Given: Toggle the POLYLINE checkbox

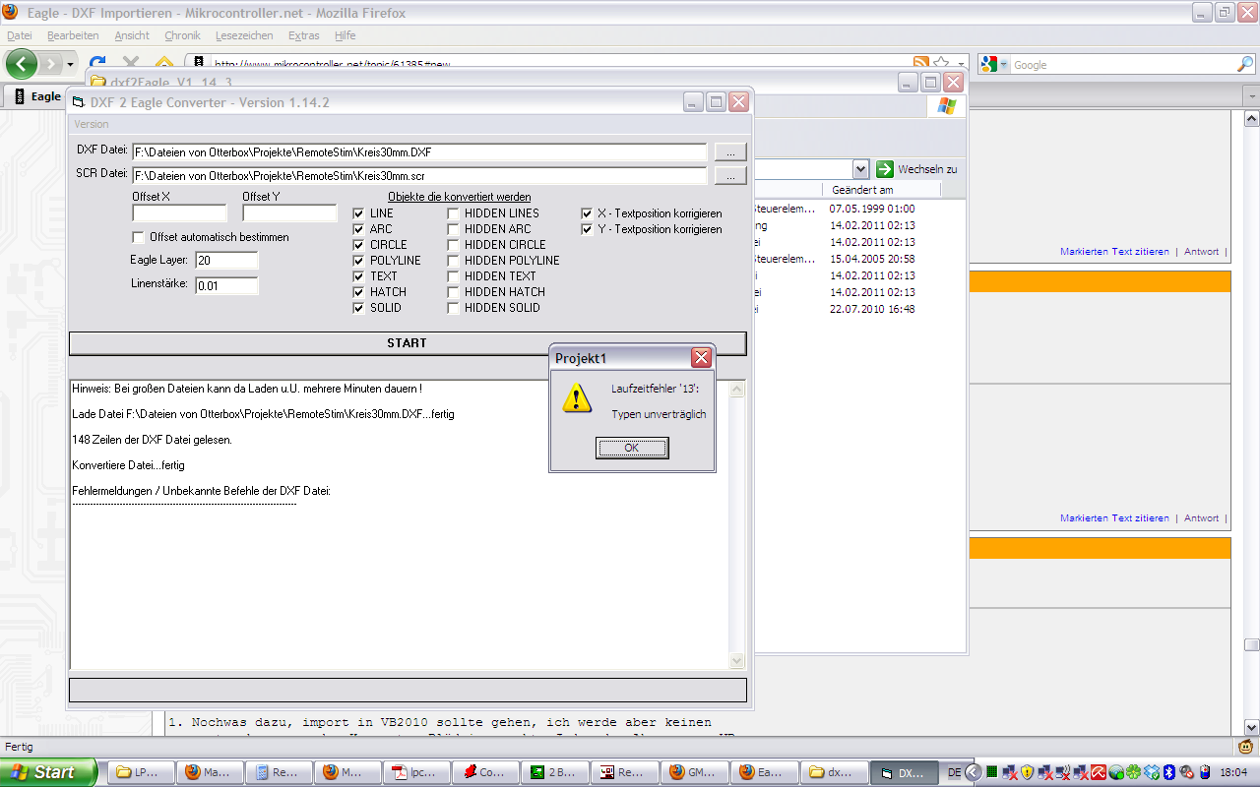Looking at the screenshot, I should tap(359, 261).
